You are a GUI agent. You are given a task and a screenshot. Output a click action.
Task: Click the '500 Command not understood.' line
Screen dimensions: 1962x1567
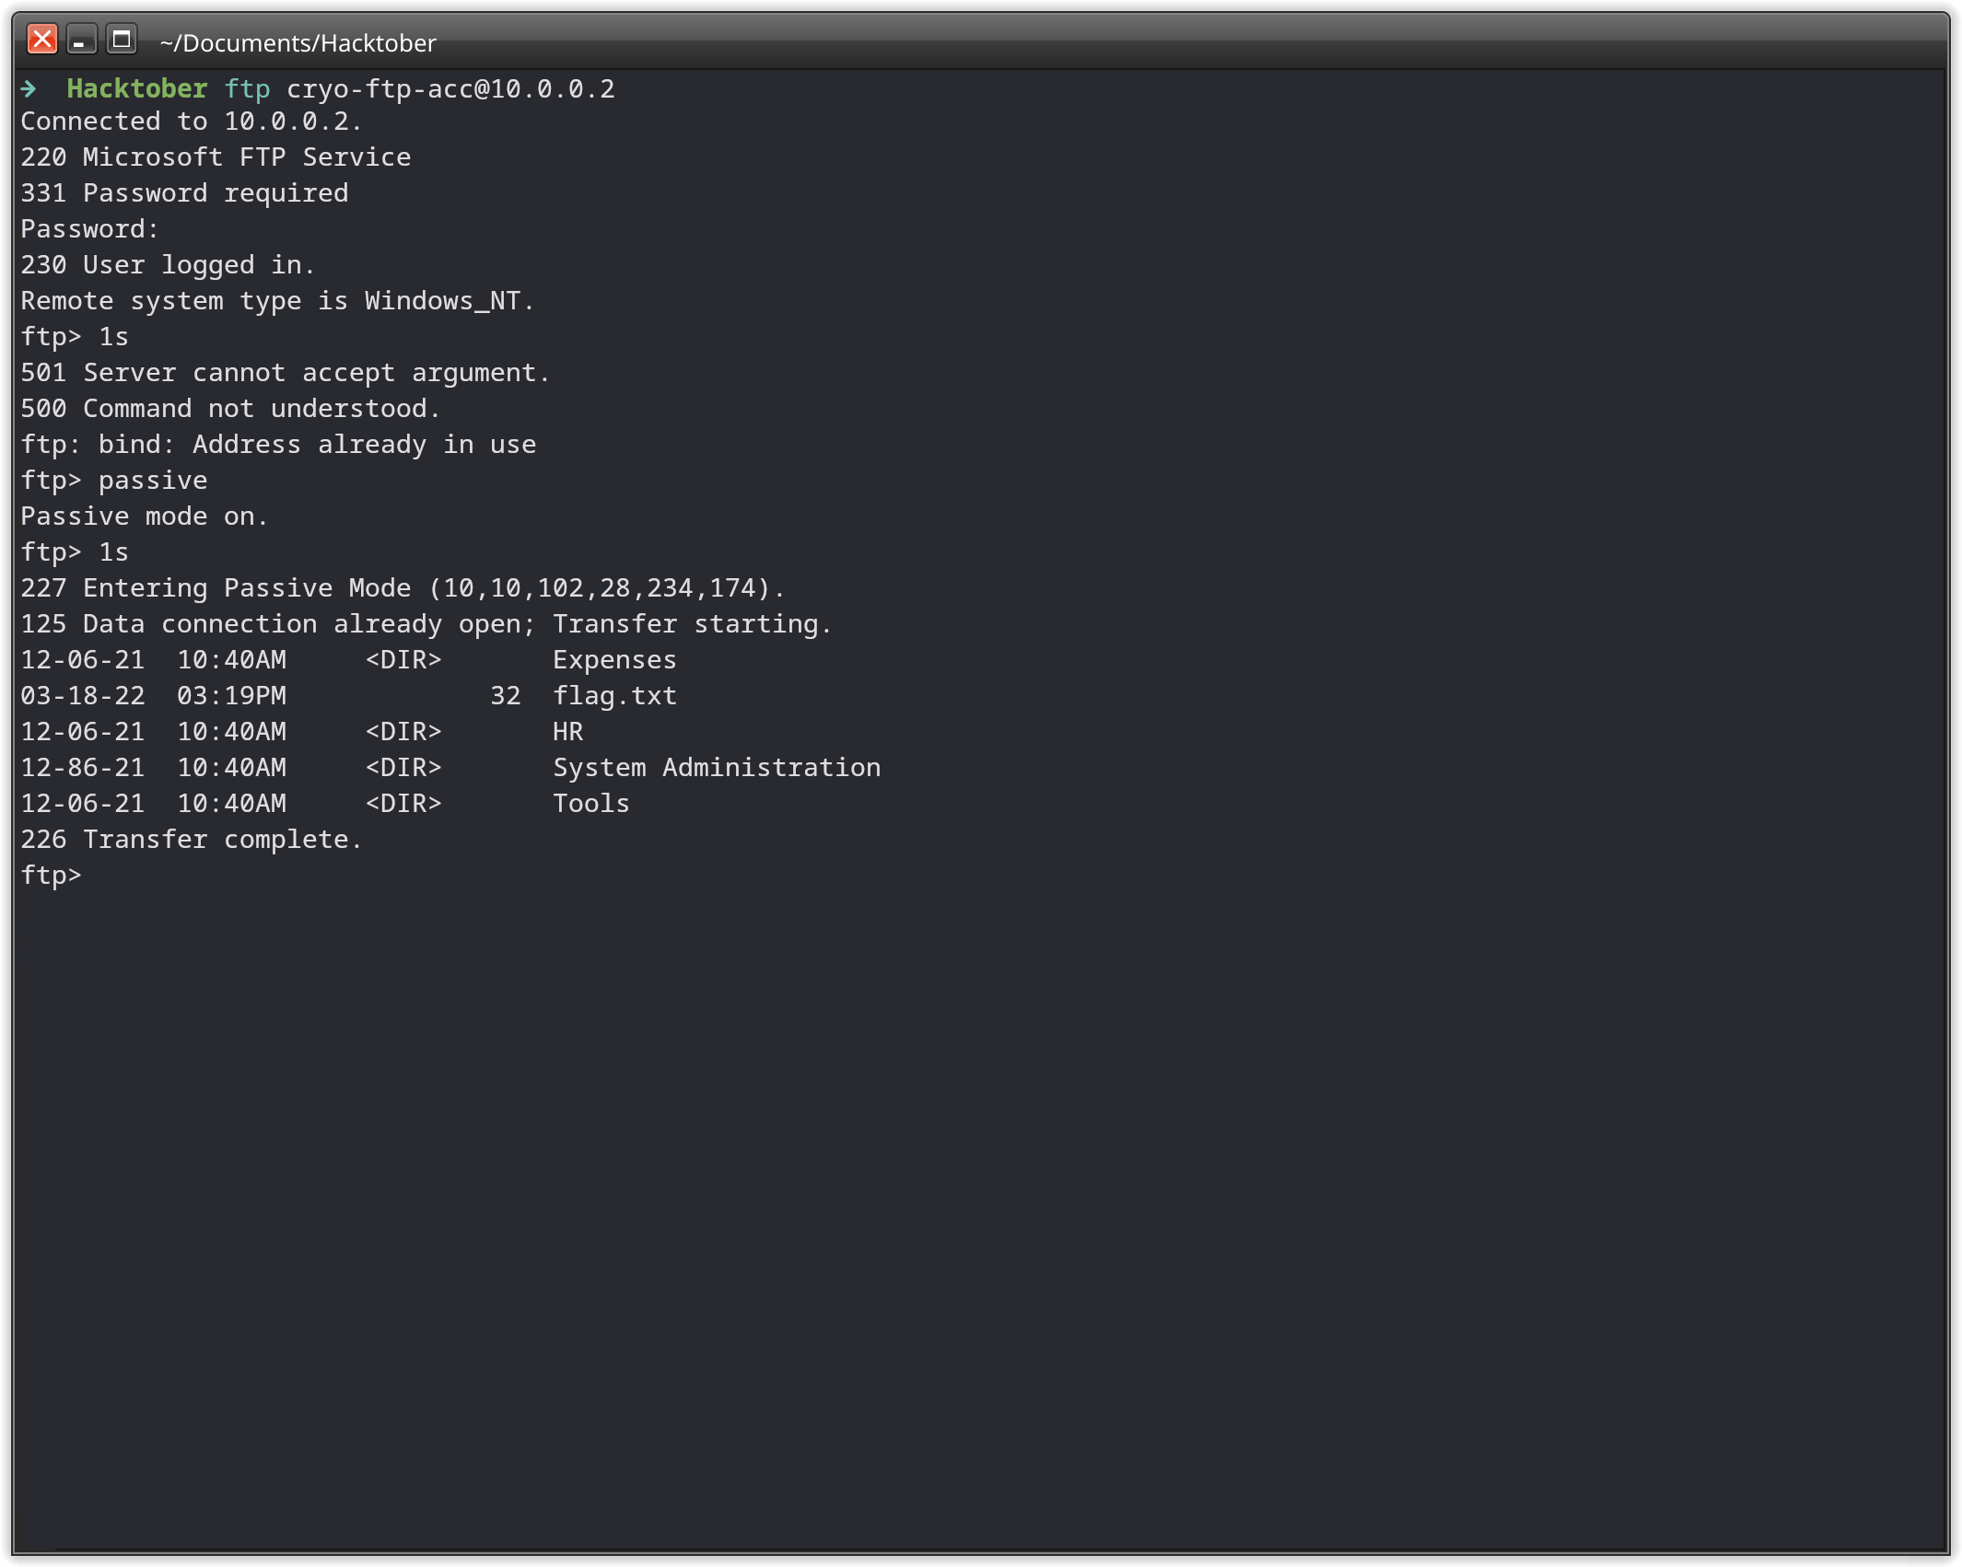tap(230, 409)
